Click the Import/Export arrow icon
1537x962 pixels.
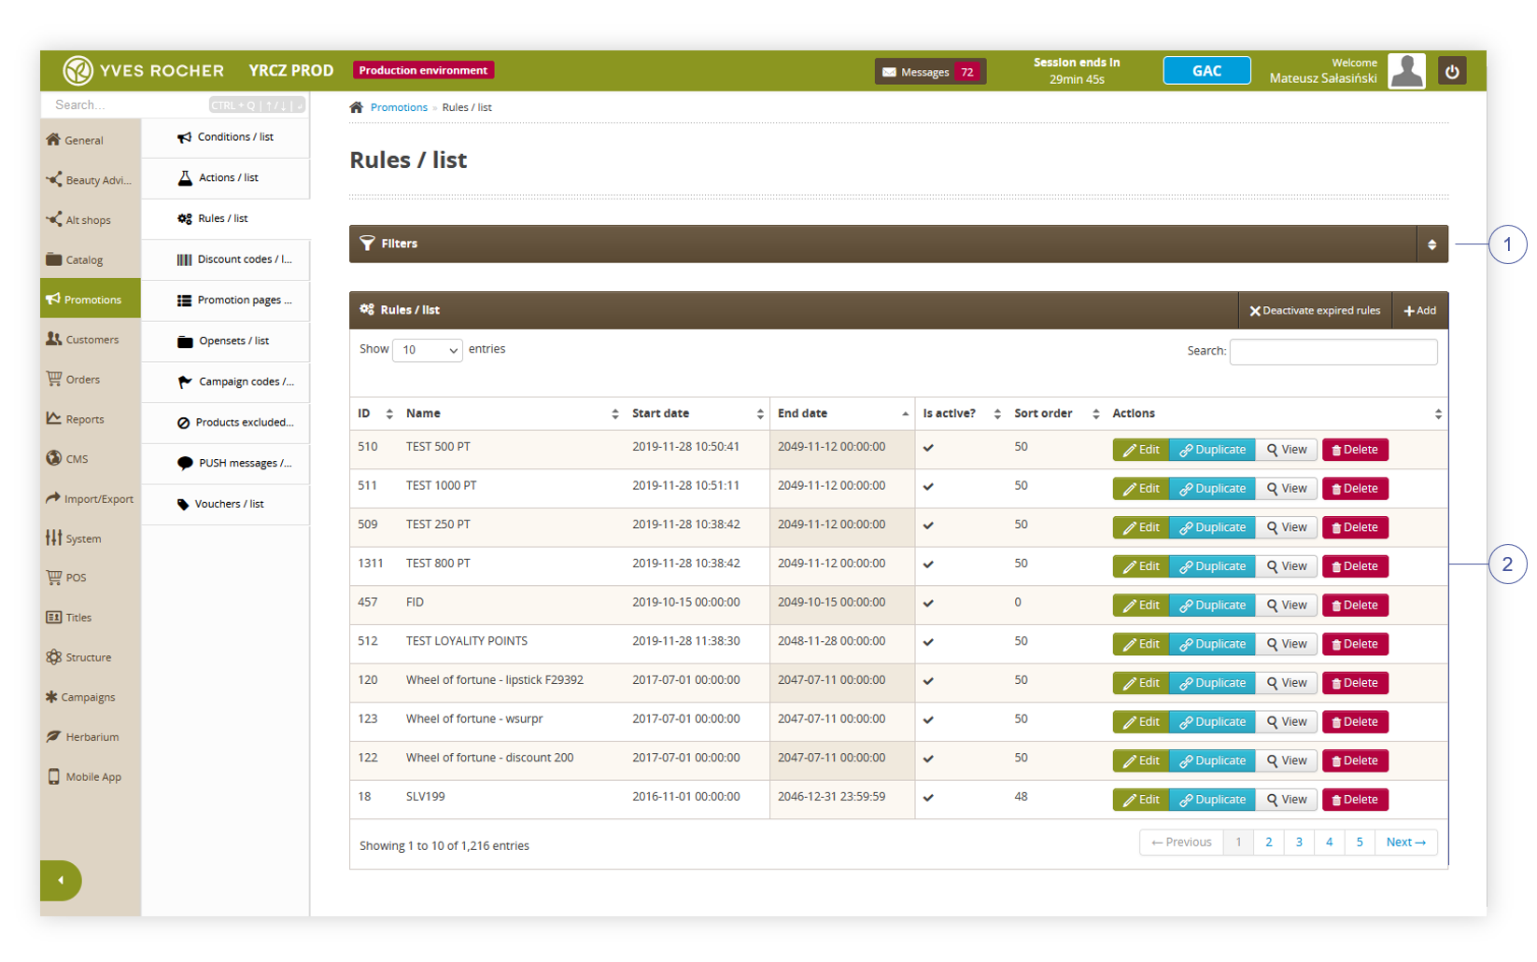(x=53, y=498)
